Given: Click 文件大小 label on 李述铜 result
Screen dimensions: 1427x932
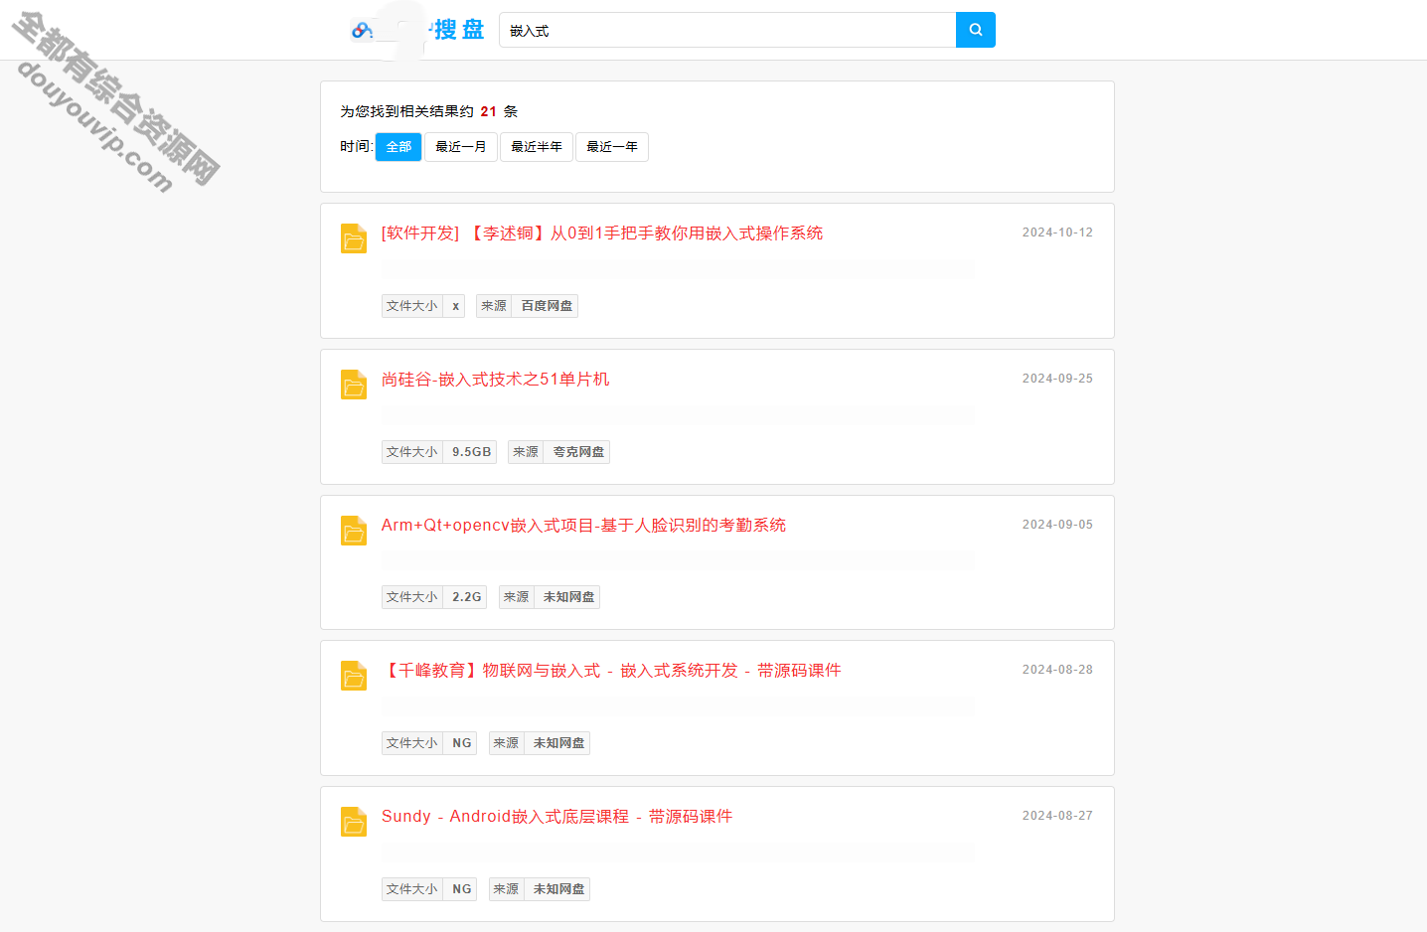Looking at the screenshot, I should tap(411, 306).
